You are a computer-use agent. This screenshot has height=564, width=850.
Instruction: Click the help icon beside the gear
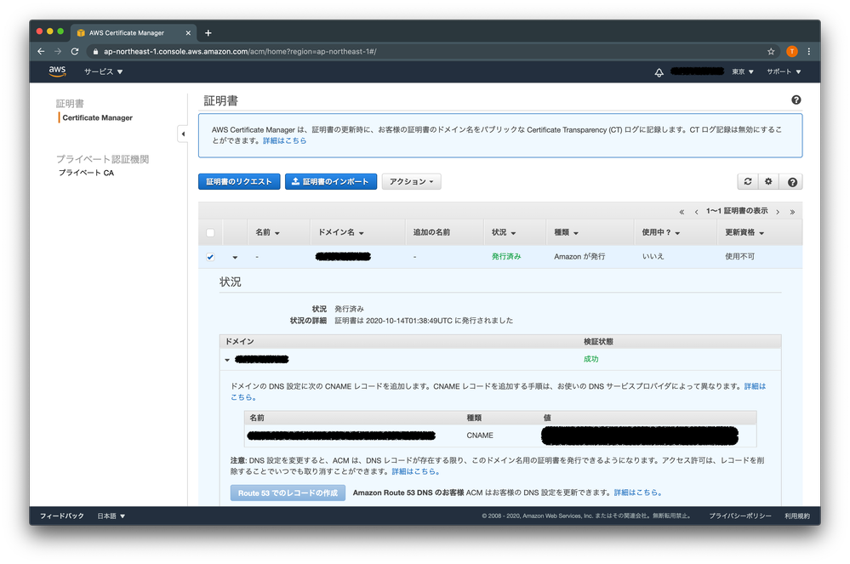pos(792,182)
